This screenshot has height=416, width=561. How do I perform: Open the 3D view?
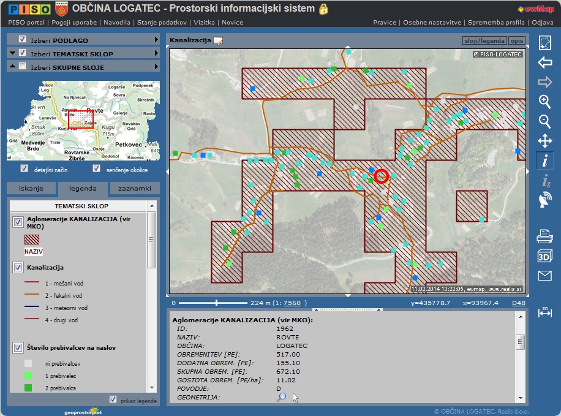(544, 256)
